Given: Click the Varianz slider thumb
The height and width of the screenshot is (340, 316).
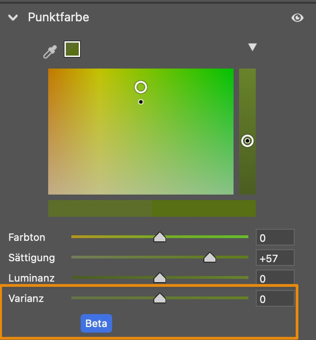Looking at the screenshot, I should click(160, 298).
